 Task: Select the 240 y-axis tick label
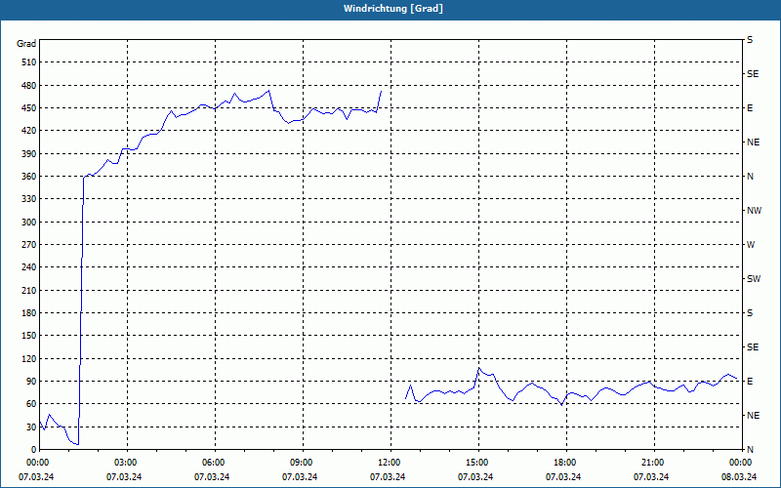pyautogui.click(x=29, y=267)
